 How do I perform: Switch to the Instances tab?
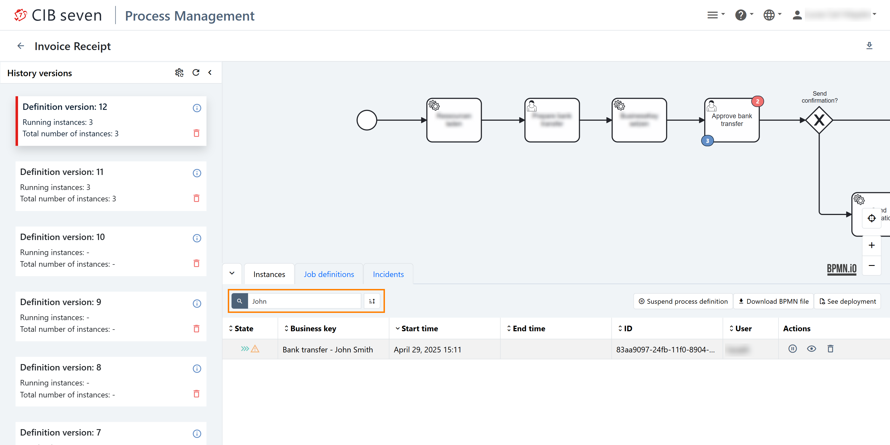click(269, 274)
